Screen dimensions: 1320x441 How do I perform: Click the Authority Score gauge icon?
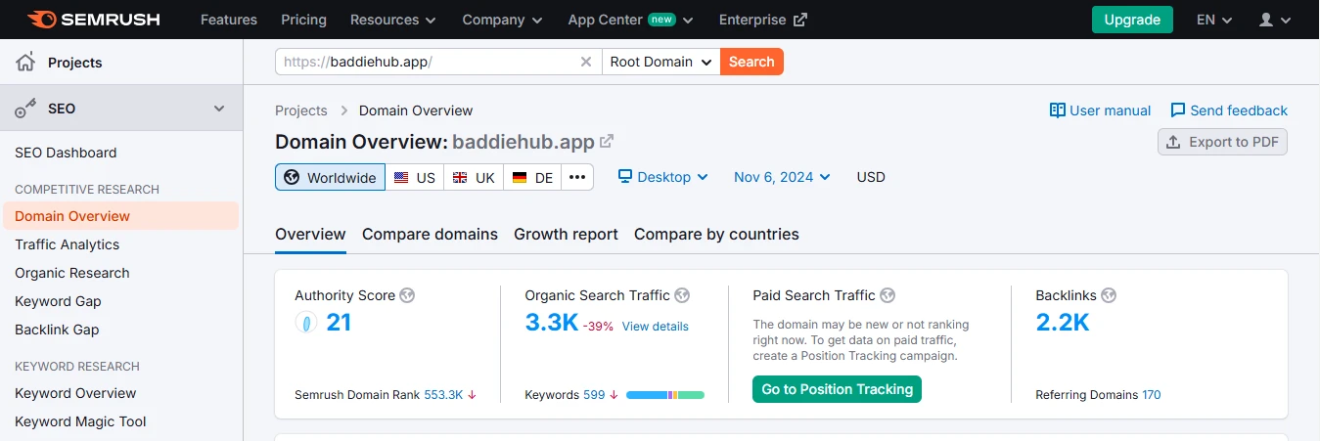306,323
